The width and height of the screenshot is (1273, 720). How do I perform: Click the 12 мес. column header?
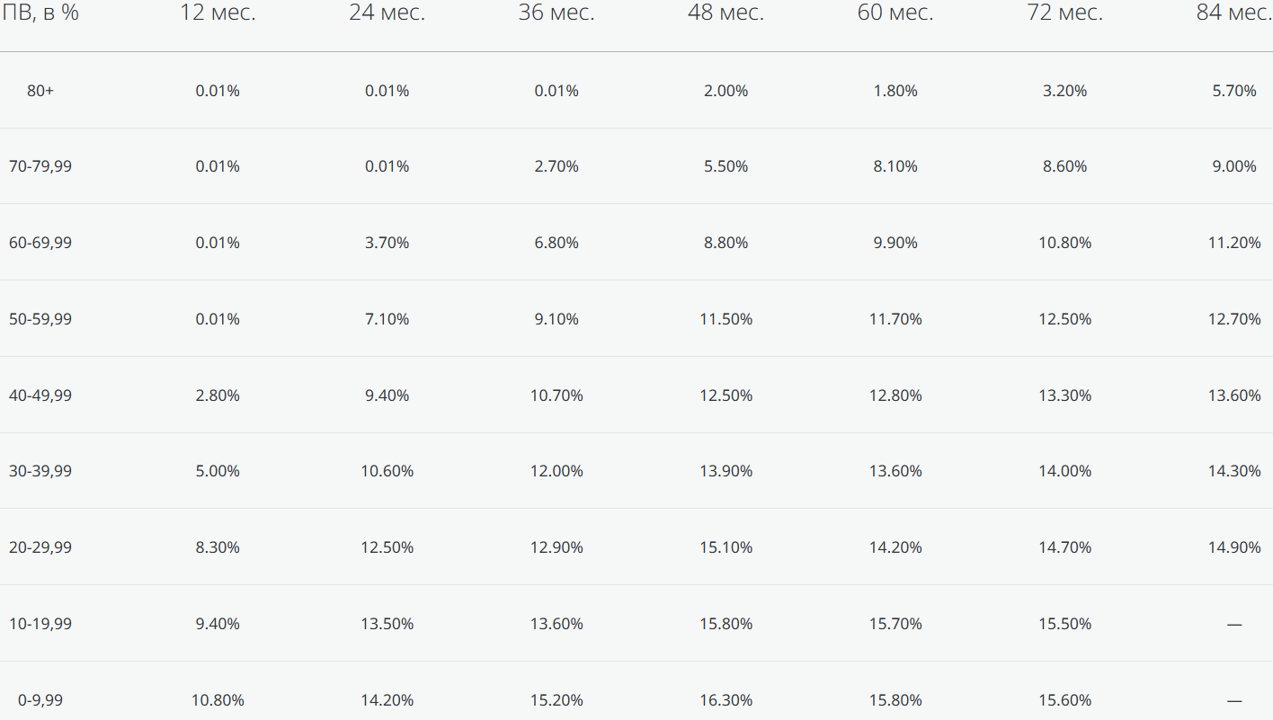[218, 13]
